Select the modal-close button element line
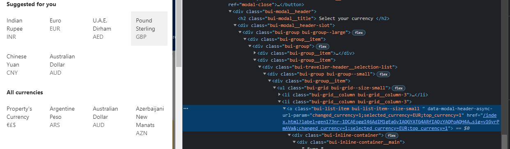This screenshot has height=149, width=510. pos(266,4)
